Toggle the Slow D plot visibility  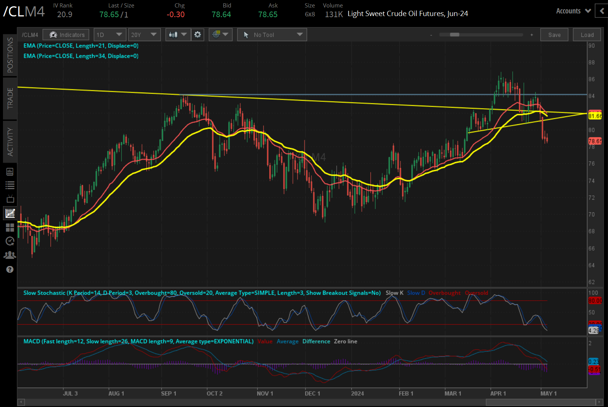(x=416, y=293)
